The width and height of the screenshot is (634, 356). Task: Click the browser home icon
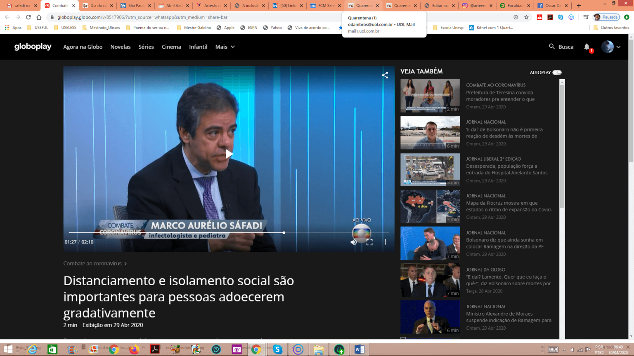pos(39,17)
